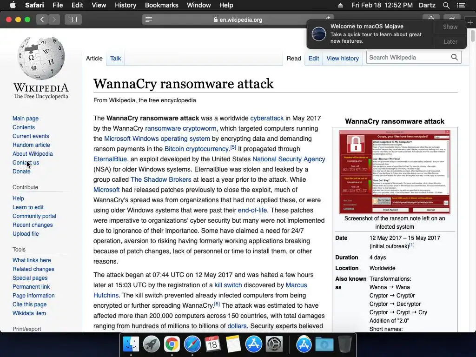
Task: Open Spotlight search in menu bar
Action: [446, 5]
